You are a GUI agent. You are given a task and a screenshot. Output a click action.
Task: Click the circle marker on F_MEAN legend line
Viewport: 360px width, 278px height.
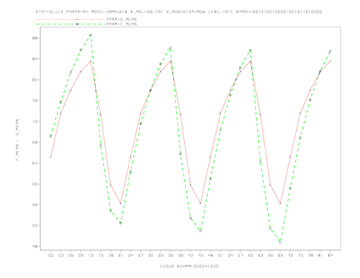(x=77, y=24)
